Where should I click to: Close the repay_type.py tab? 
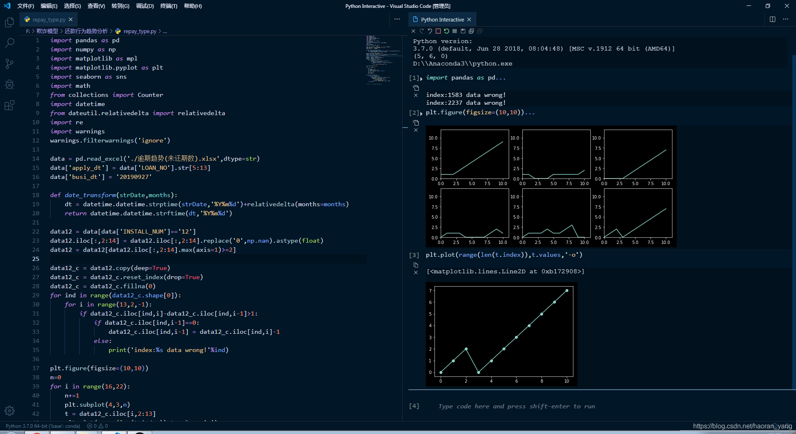coord(71,19)
